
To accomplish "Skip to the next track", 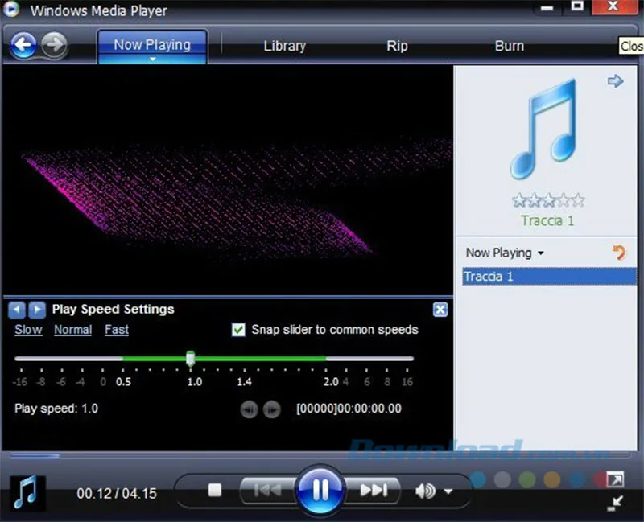I will [x=374, y=490].
